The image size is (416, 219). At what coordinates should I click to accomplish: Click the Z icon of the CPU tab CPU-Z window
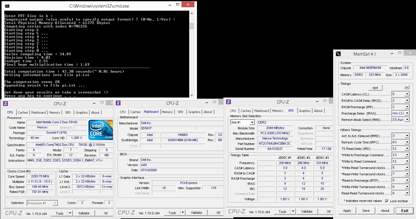pos(5,104)
